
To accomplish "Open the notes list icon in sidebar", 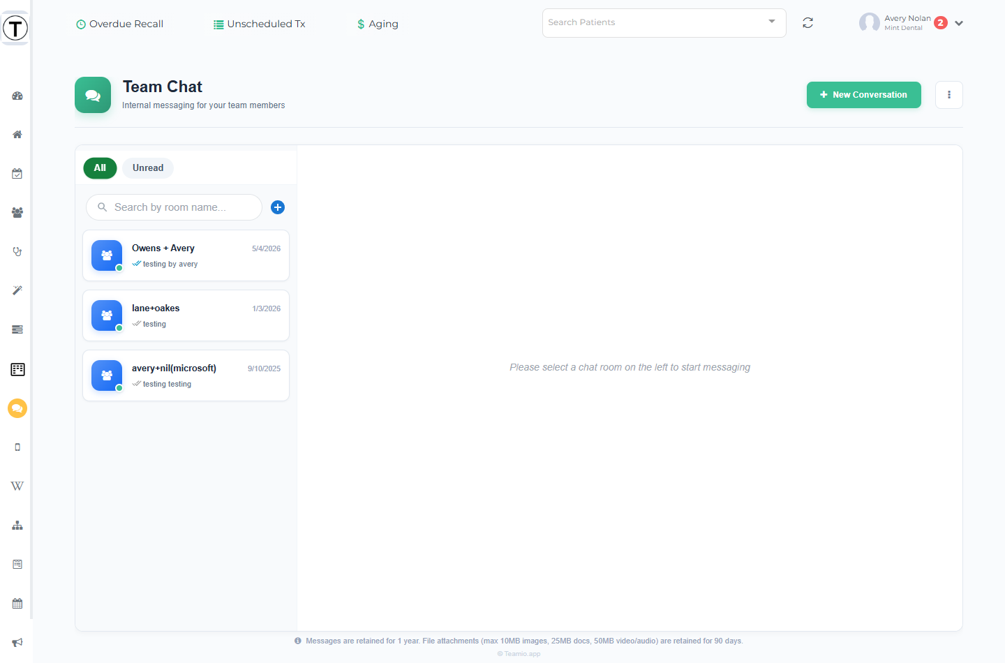I will 17,564.
